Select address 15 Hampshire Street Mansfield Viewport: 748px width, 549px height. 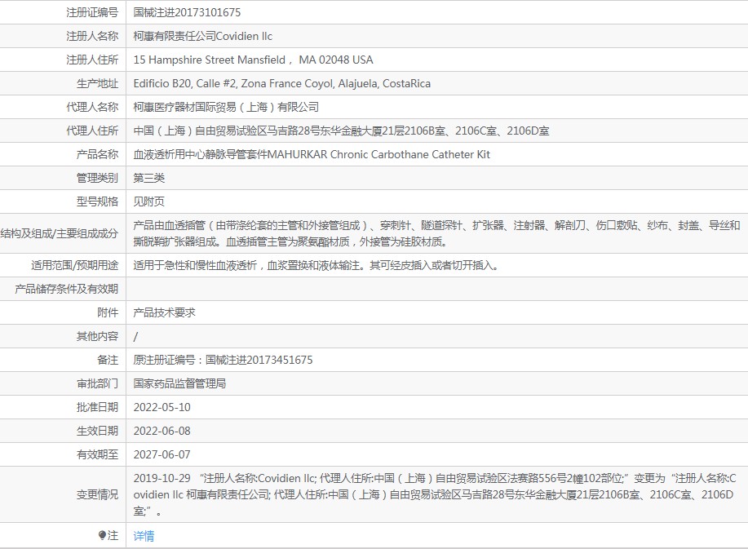210,60
